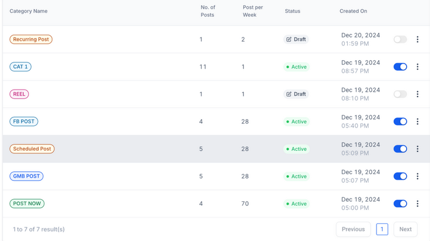Open three-dot menu for GMB POST
430x241 pixels.
pyautogui.click(x=418, y=176)
